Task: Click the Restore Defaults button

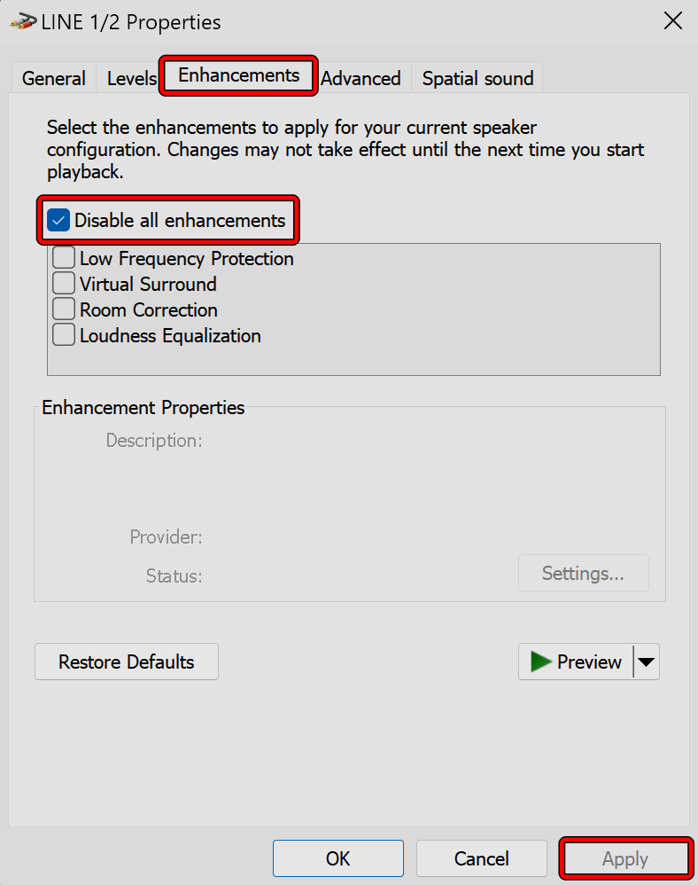Action: pos(127,662)
